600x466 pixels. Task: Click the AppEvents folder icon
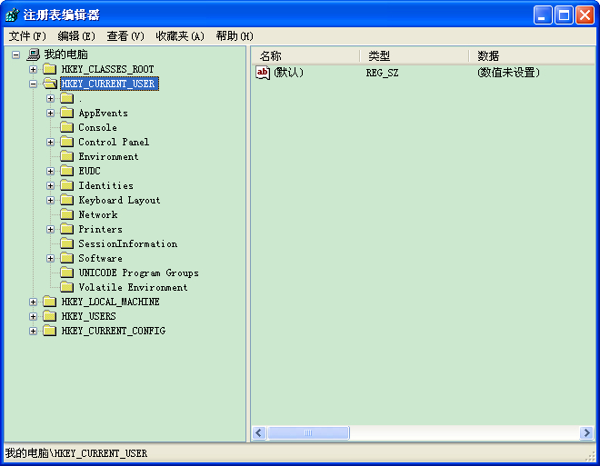pos(66,114)
